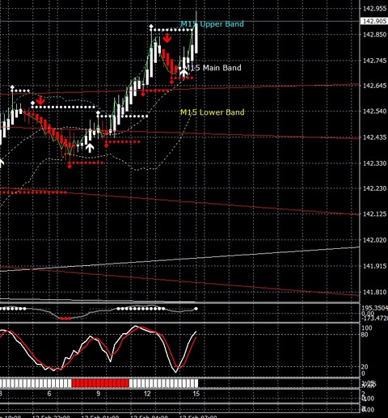Click the 142.230 price axis label
388x418 pixels.
pyautogui.click(x=374, y=188)
